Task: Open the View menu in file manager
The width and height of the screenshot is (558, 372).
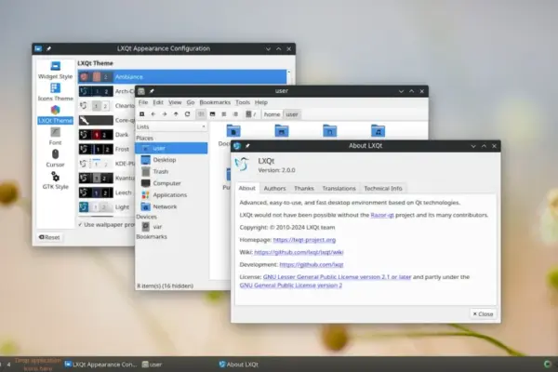Action: tap(175, 102)
